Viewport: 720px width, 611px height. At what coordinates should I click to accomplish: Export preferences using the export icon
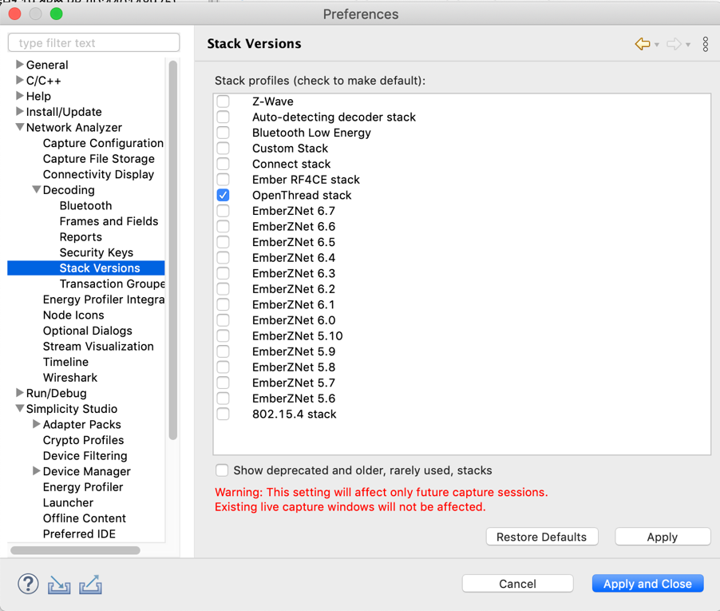(x=90, y=584)
